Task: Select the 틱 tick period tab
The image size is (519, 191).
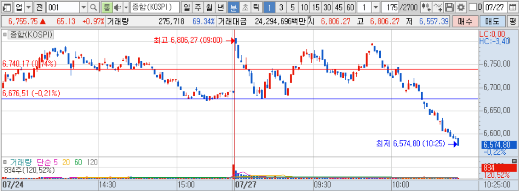Action: point(256,7)
